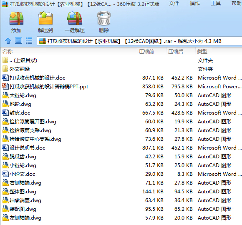Click the 667.5 KB size value

[x=153, y=113]
